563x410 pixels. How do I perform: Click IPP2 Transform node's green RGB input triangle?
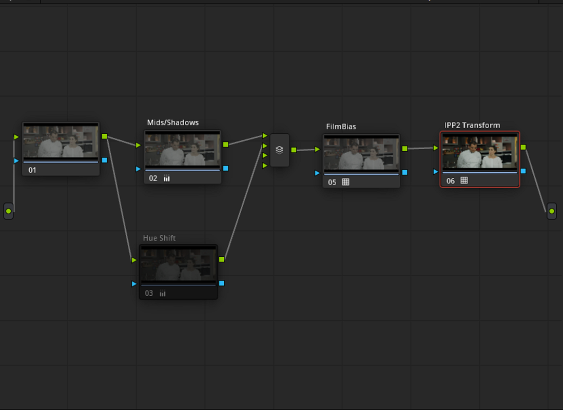click(x=436, y=148)
